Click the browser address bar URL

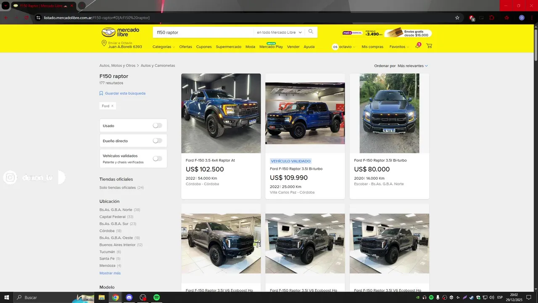pyautogui.click(x=97, y=18)
